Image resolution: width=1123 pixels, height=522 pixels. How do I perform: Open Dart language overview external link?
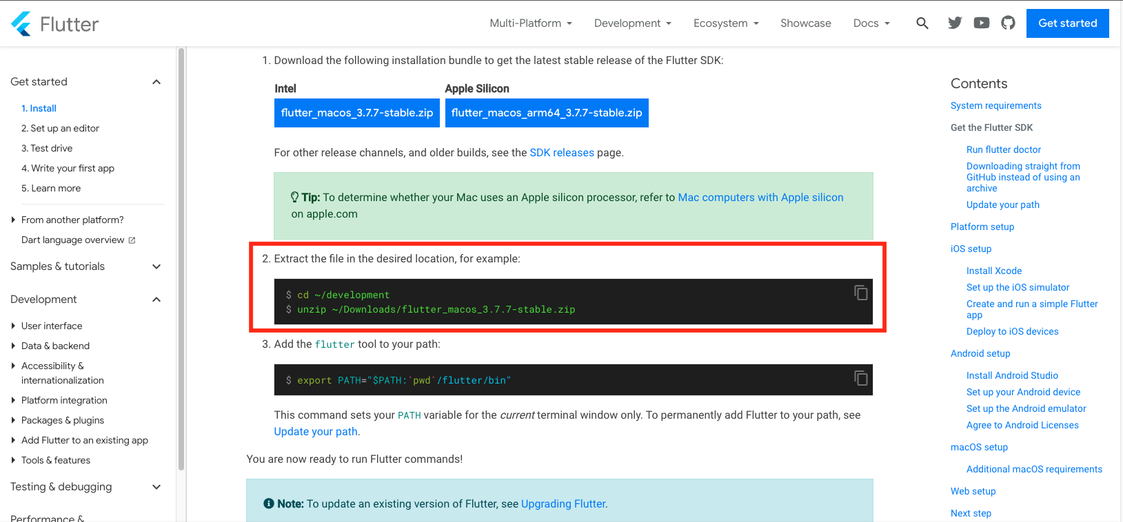79,240
